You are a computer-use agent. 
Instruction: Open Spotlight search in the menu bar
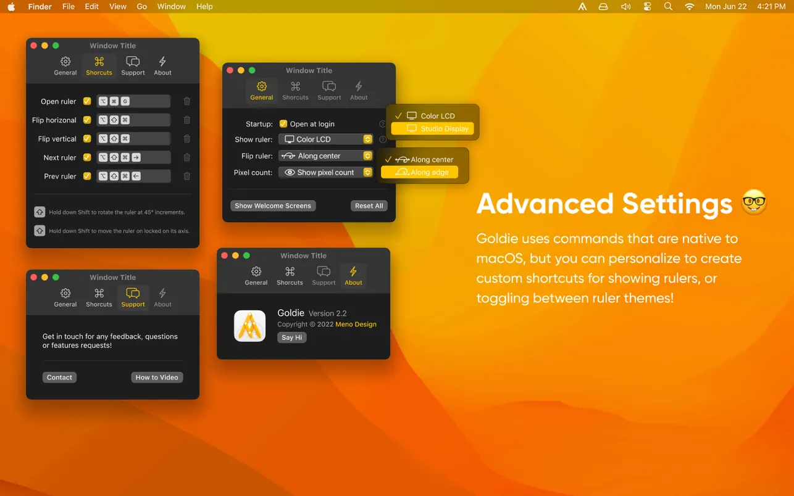668,7
